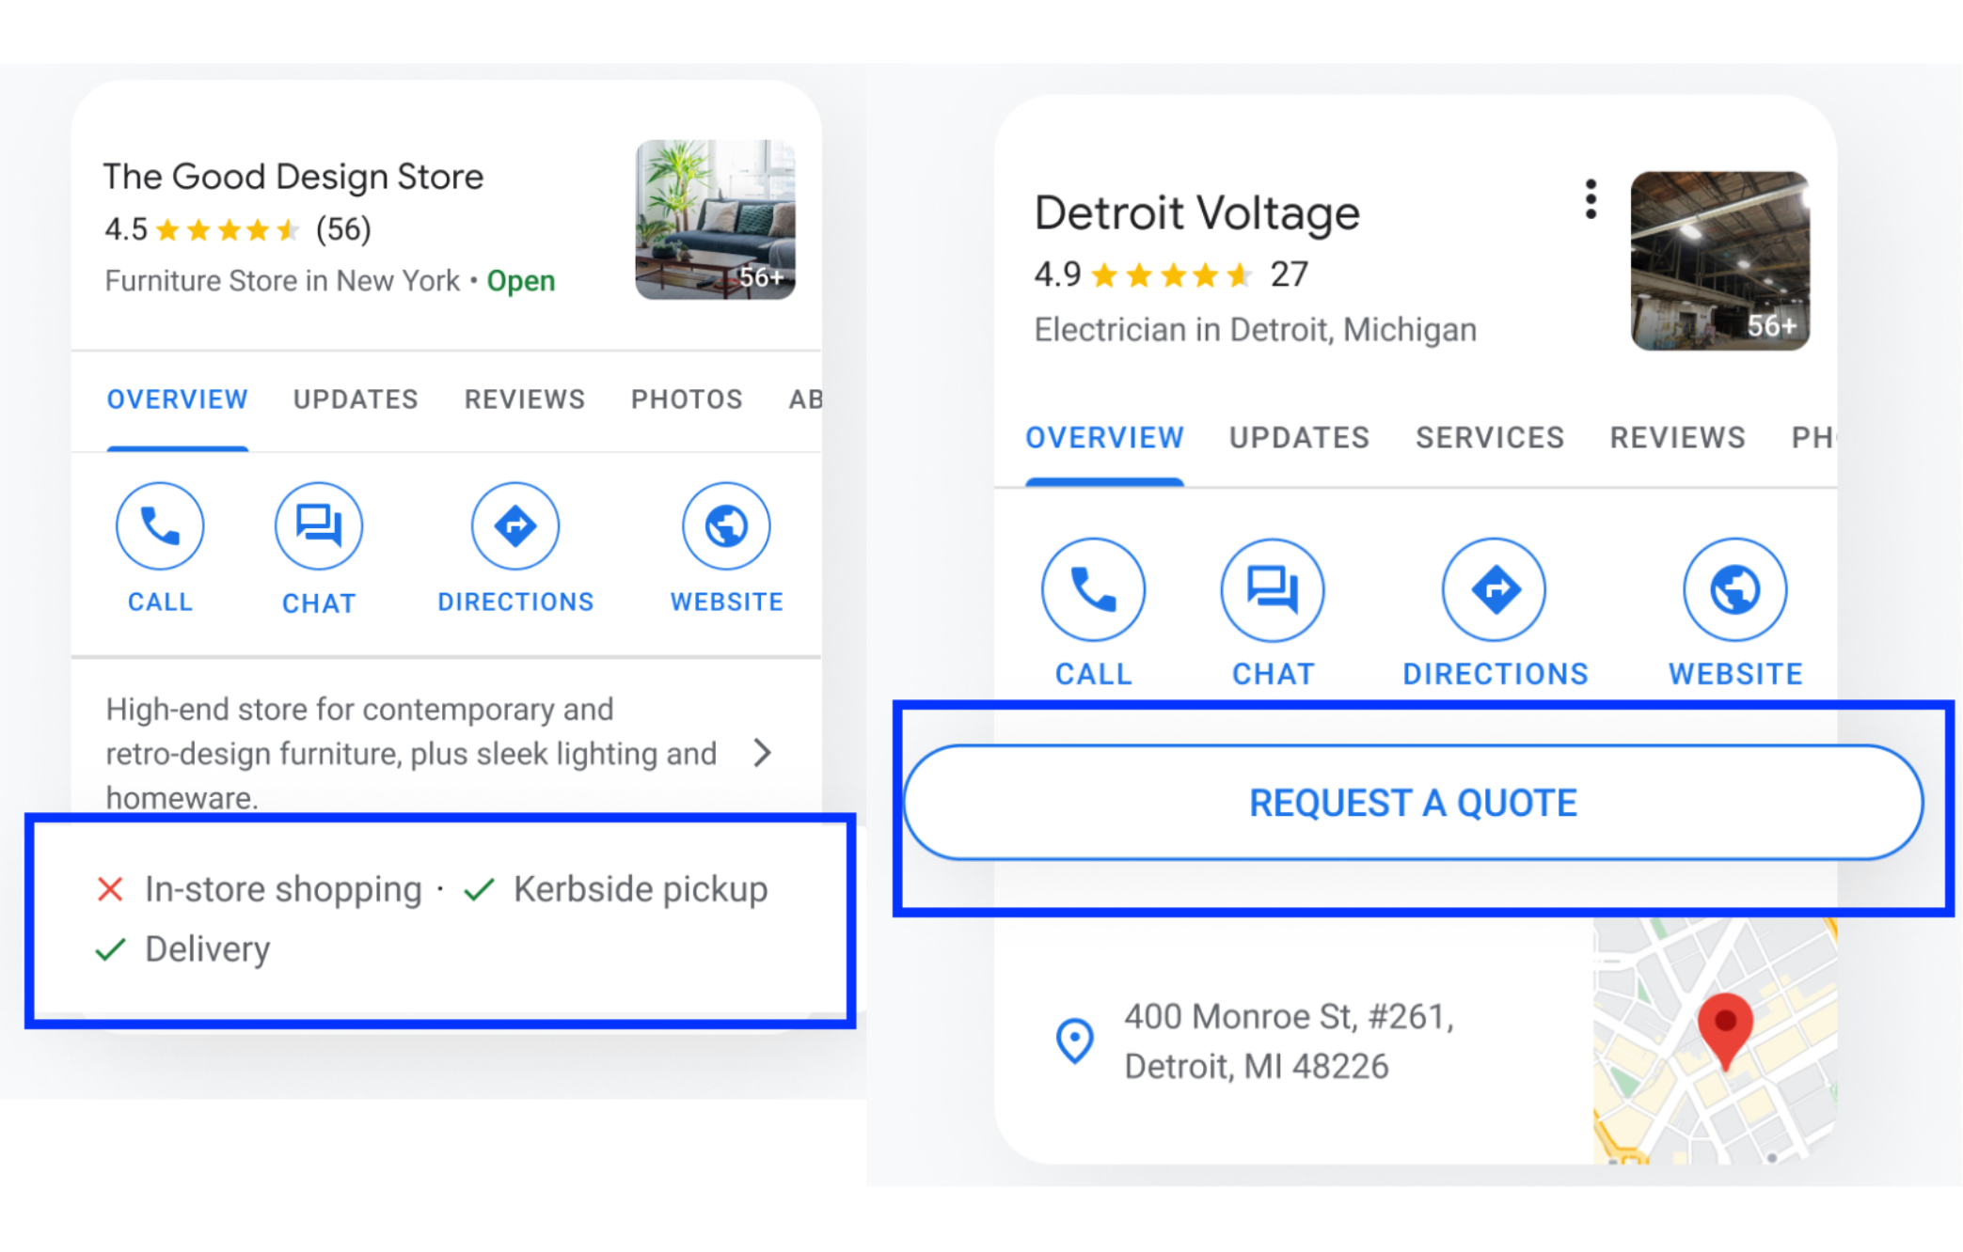Open Reviews tab on The Good Design Store
This screenshot has height=1252, width=1963.
[x=525, y=399]
